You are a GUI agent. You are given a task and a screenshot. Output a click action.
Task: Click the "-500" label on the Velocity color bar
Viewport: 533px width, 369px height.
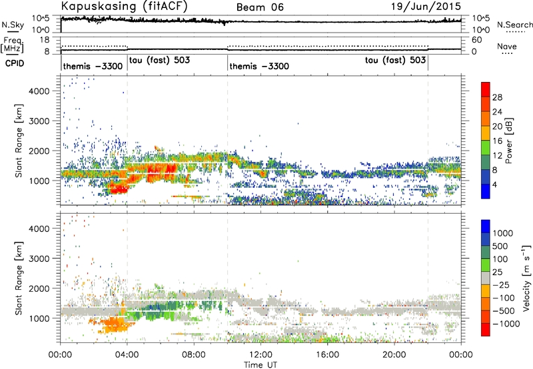tap(503, 311)
